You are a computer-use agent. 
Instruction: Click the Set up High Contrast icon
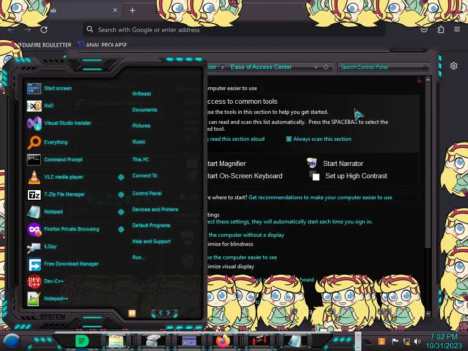tap(314, 176)
